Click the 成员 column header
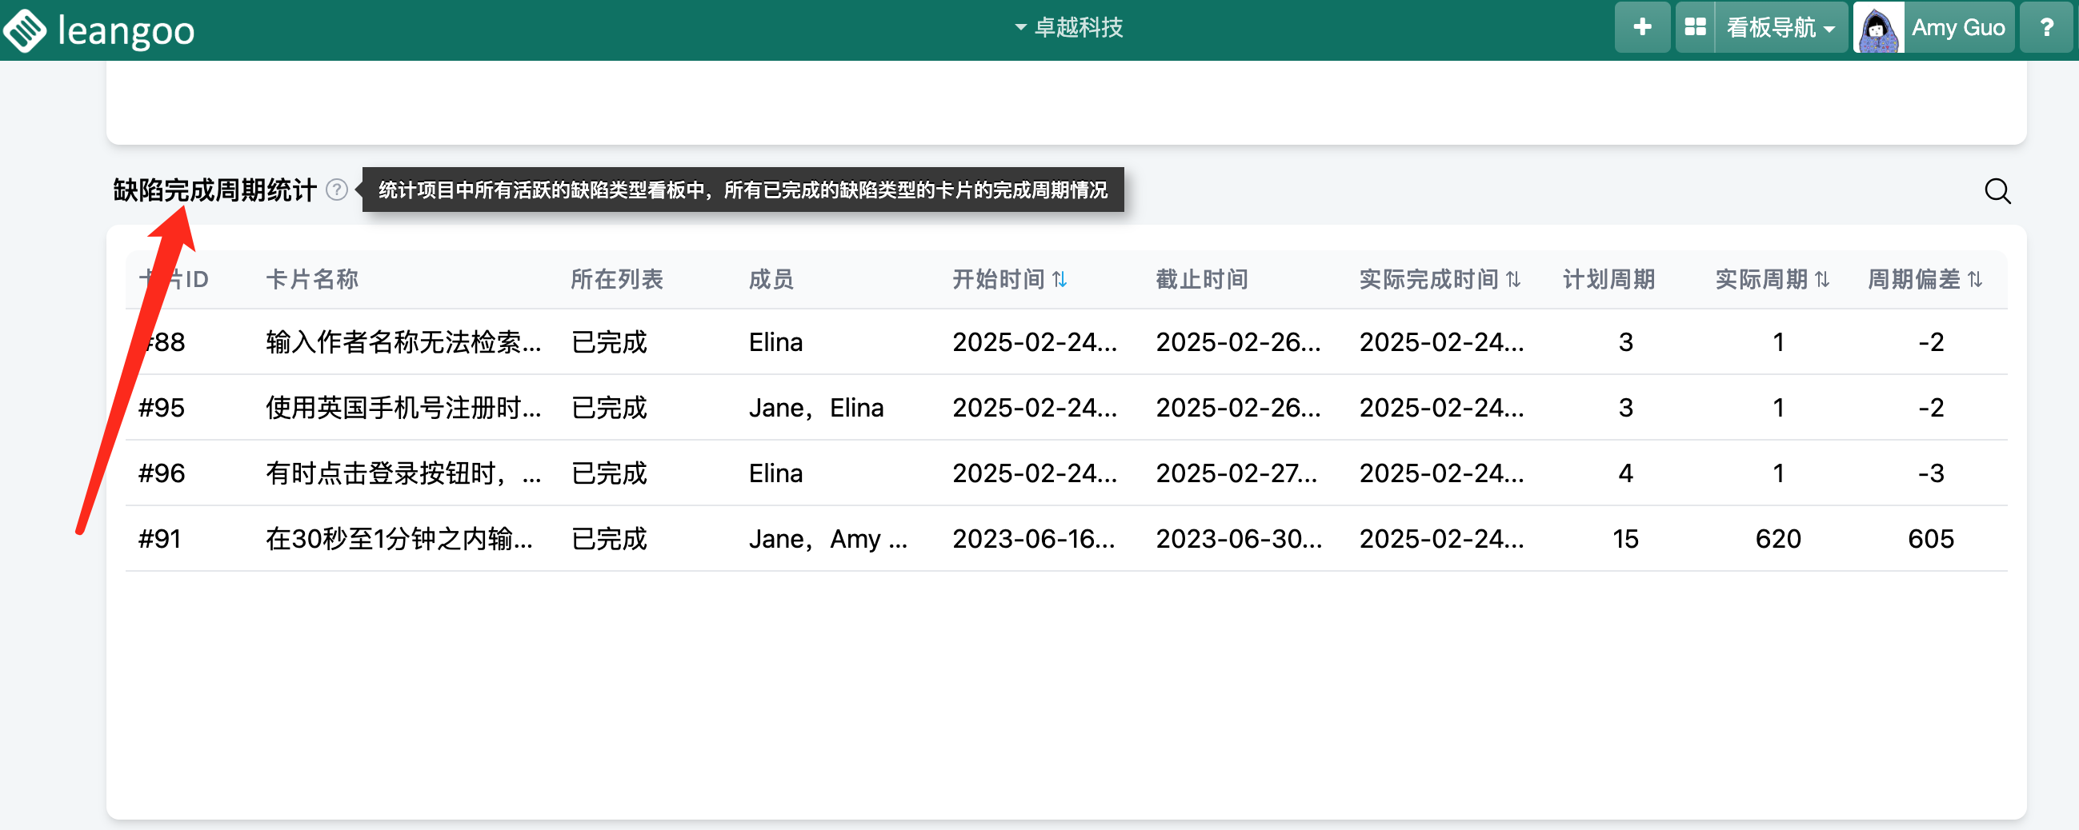2079x830 pixels. [771, 280]
